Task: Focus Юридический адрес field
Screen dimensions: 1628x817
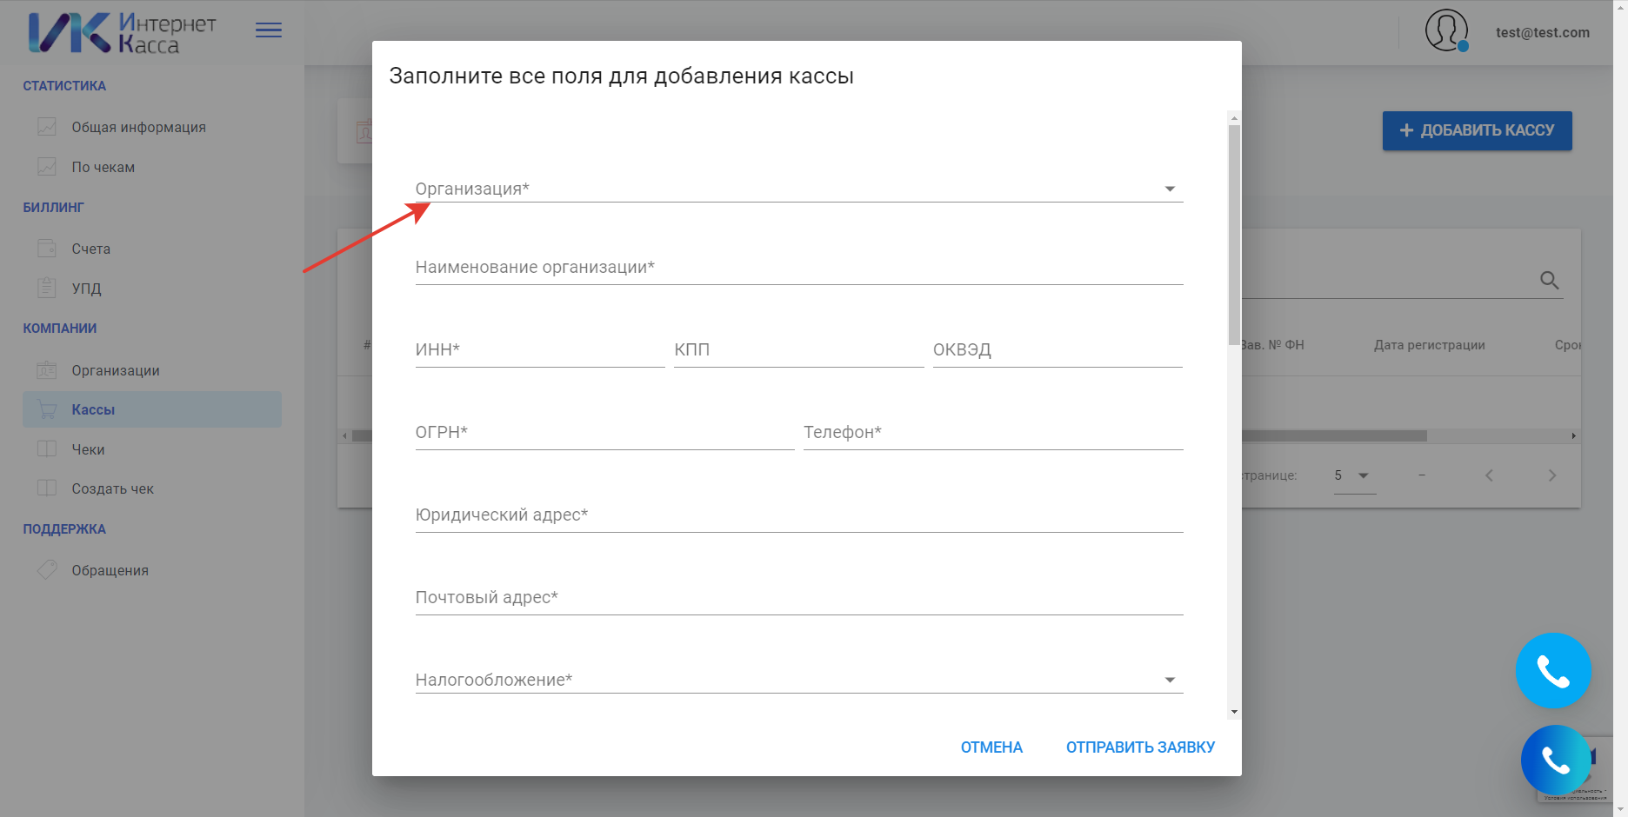Action: pyautogui.click(x=799, y=515)
